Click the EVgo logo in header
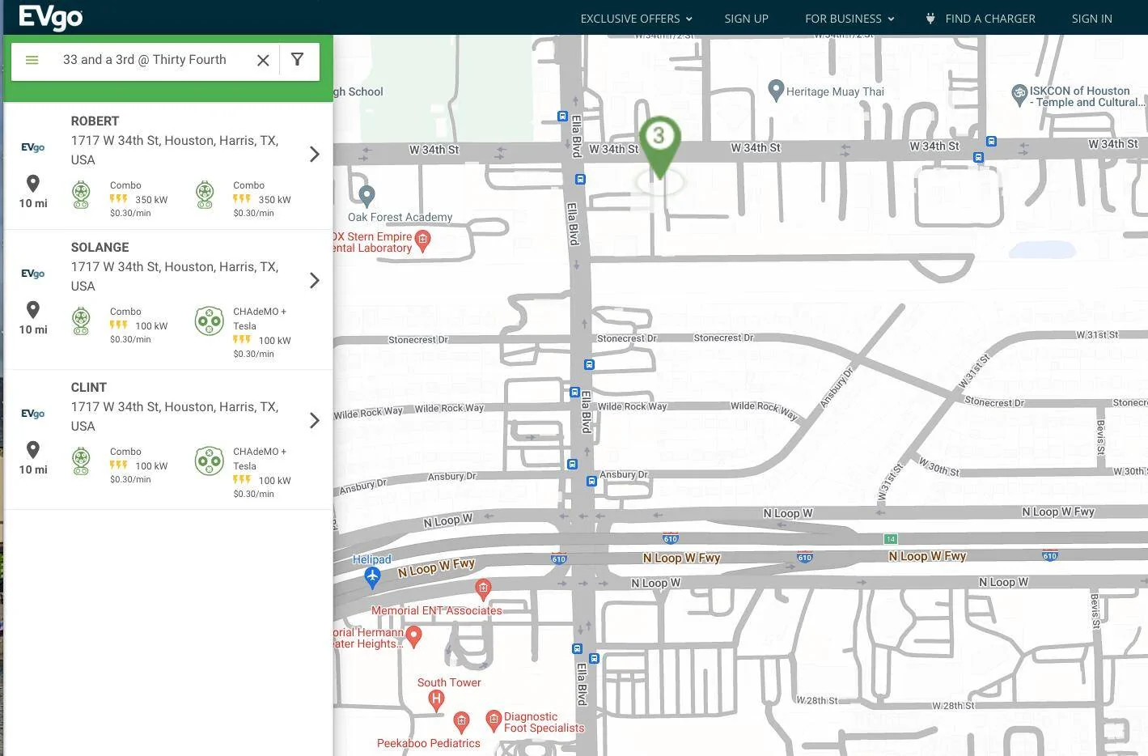This screenshot has width=1148, height=756. pyautogui.click(x=50, y=17)
